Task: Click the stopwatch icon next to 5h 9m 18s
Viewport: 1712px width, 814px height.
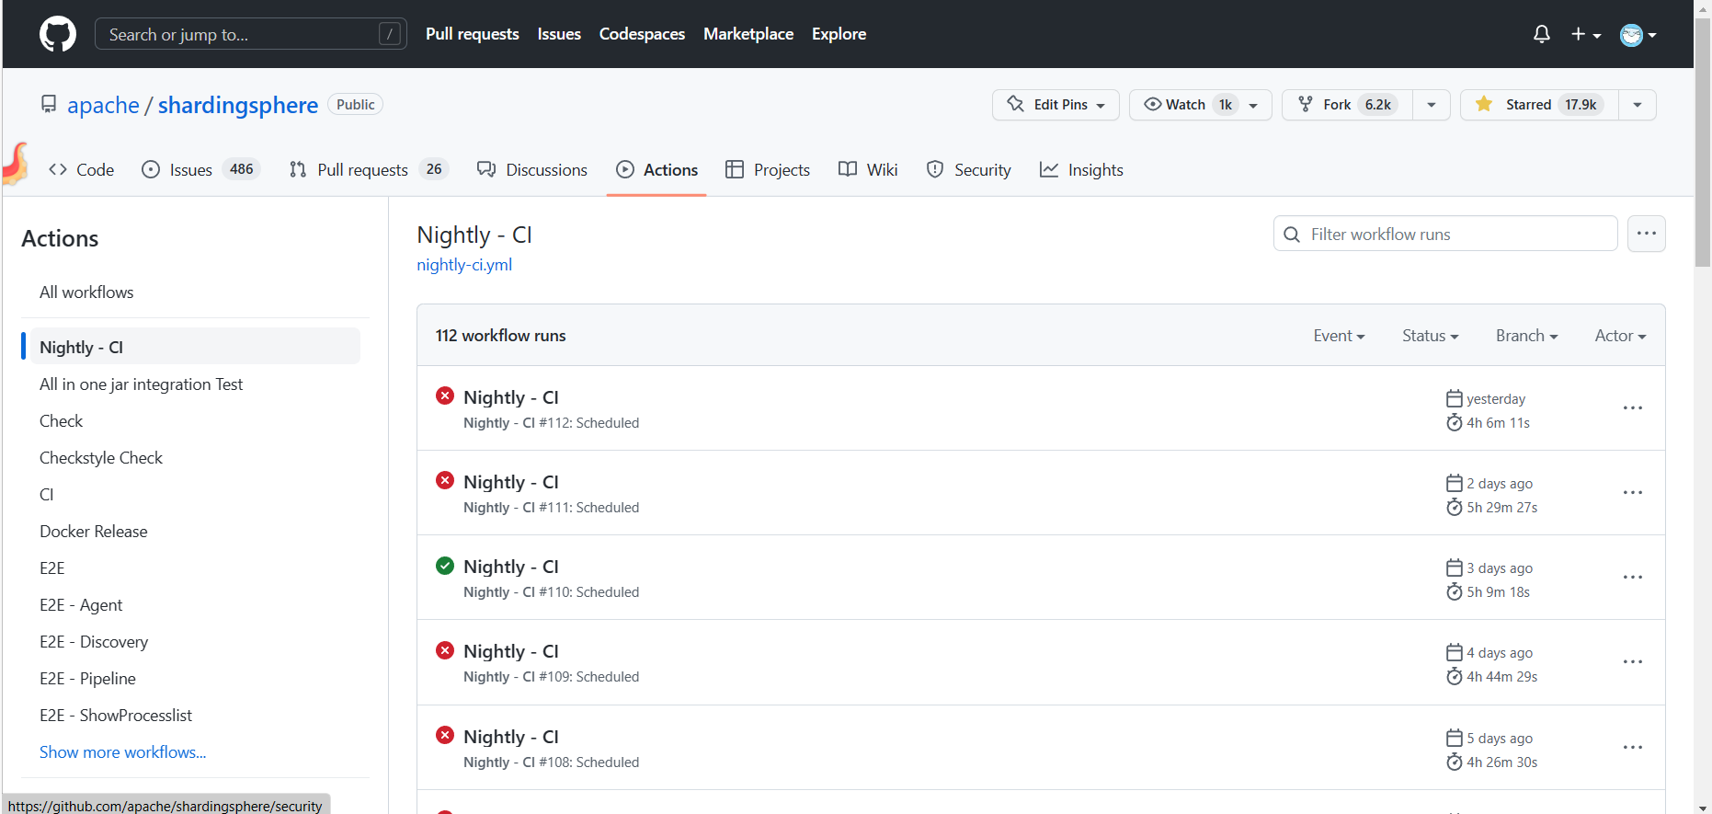Action: pyautogui.click(x=1455, y=591)
